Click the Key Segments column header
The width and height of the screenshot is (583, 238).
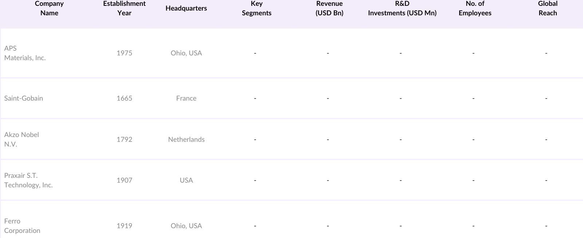257,8
